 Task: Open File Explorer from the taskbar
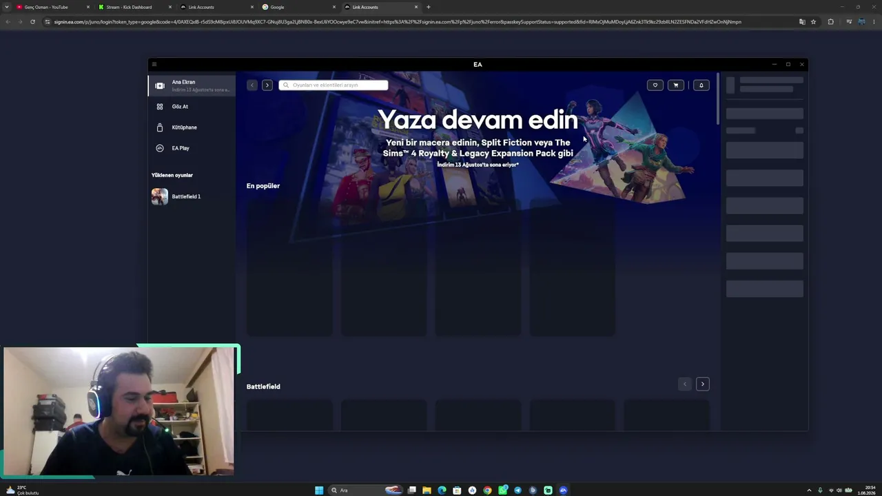pos(427,490)
